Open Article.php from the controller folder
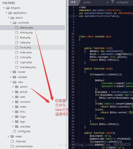 [26, 33]
